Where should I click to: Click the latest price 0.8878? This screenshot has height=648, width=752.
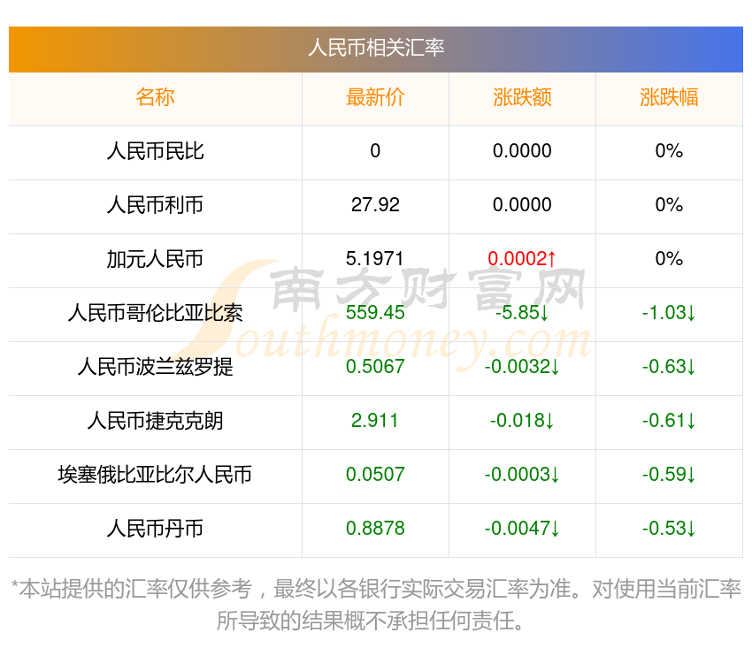coord(375,529)
